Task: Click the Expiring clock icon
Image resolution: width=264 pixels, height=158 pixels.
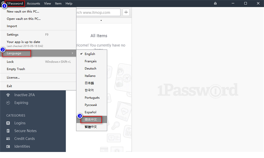Action: pyautogui.click(x=8, y=103)
